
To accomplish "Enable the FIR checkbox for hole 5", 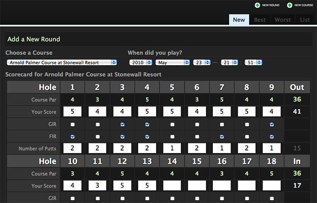I will [172, 137].
